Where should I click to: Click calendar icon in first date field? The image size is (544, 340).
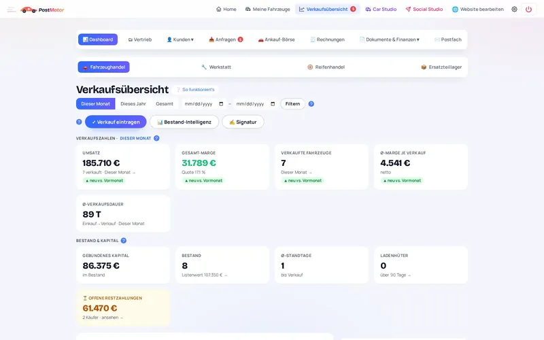[221, 104]
